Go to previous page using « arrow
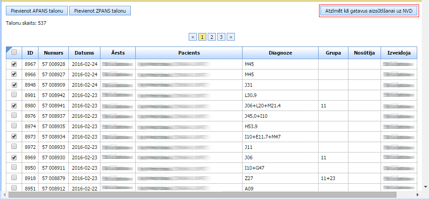This screenshot has height=199, width=429. [192, 37]
